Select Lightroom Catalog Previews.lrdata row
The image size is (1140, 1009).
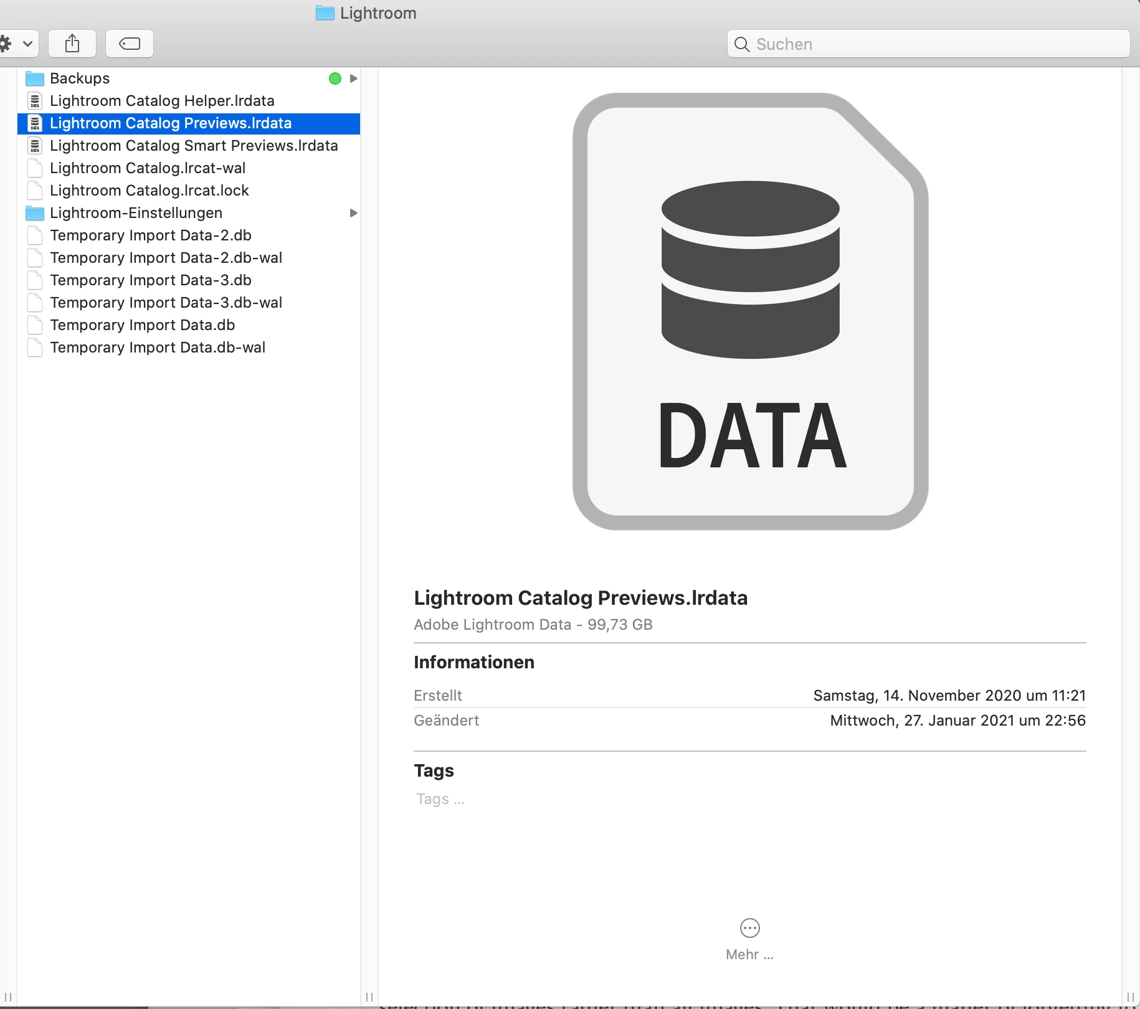(189, 123)
